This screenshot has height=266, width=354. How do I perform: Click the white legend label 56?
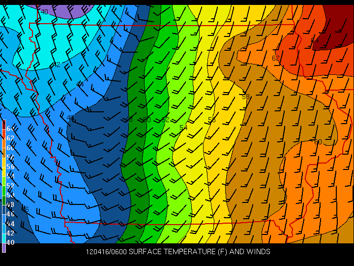tap(10, 166)
